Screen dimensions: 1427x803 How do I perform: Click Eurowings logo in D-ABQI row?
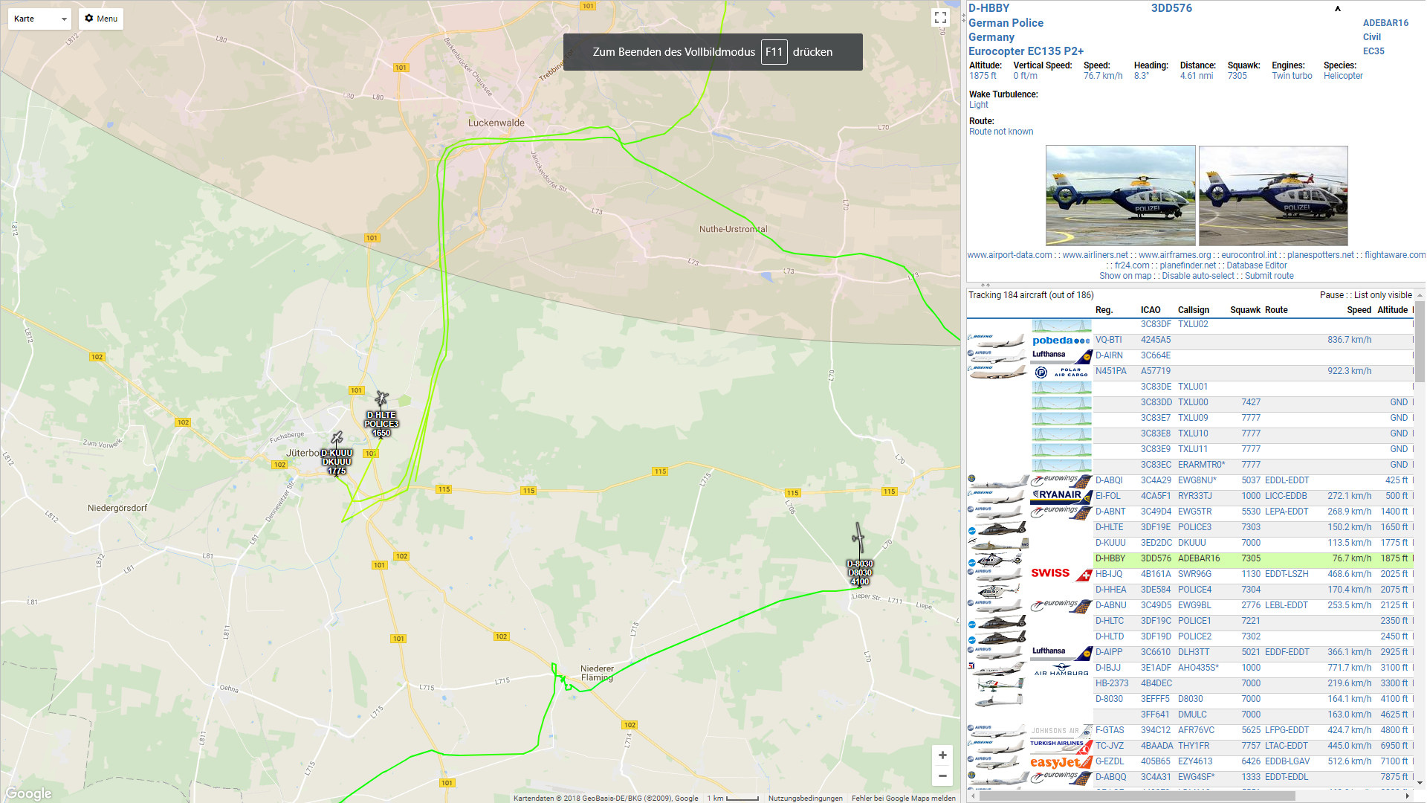point(1061,480)
